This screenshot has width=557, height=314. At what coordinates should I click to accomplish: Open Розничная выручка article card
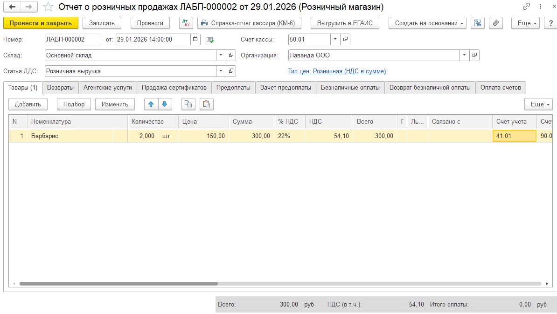click(x=231, y=71)
